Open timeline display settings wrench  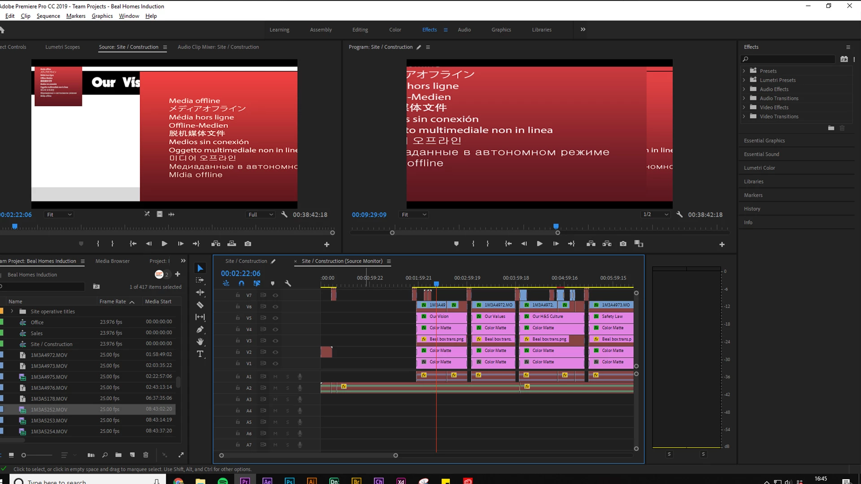point(288,283)
